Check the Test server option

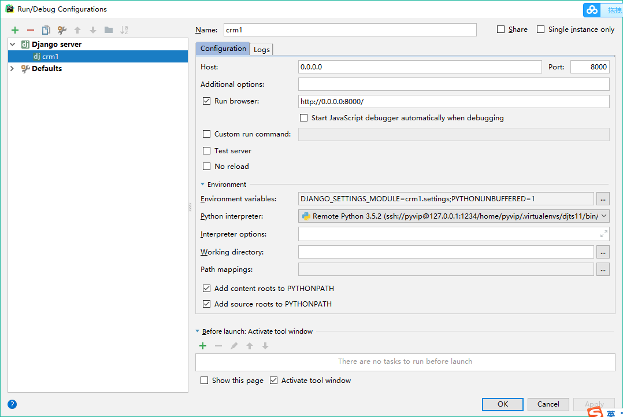tap(207, 150)
